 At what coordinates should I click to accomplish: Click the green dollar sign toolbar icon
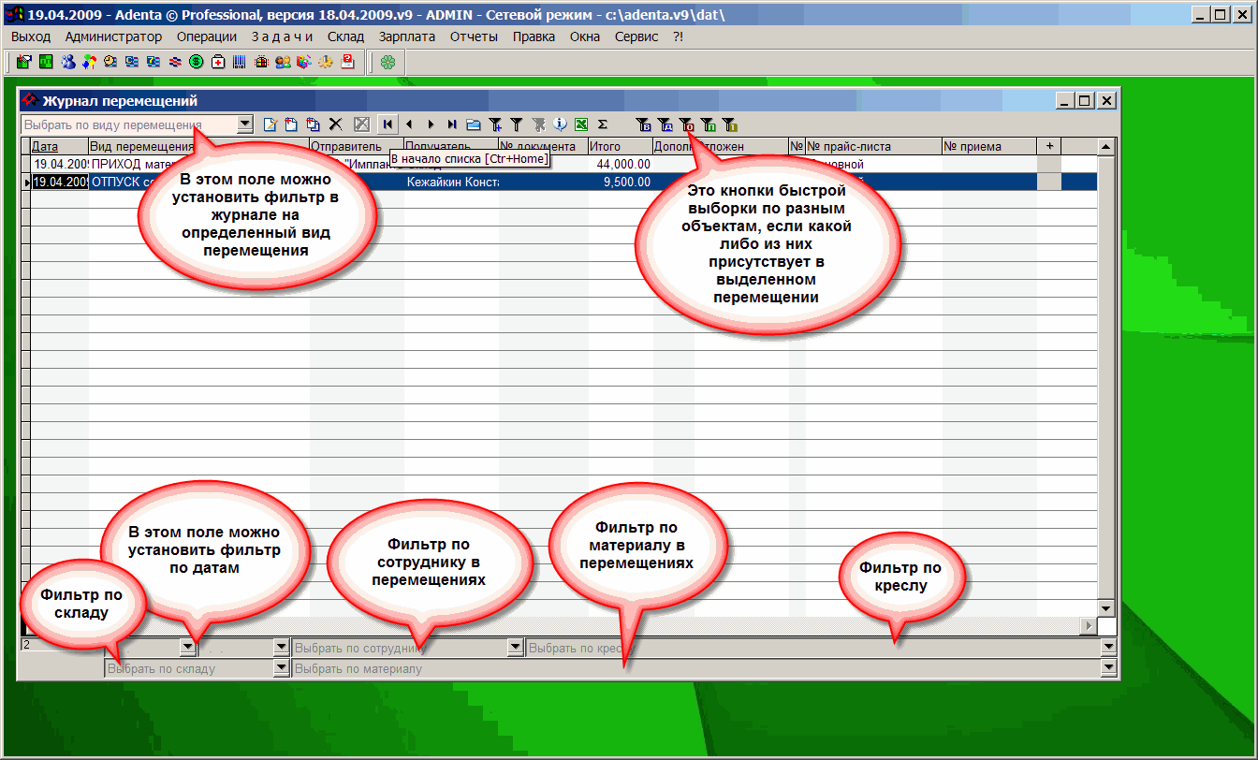point(197,63)
